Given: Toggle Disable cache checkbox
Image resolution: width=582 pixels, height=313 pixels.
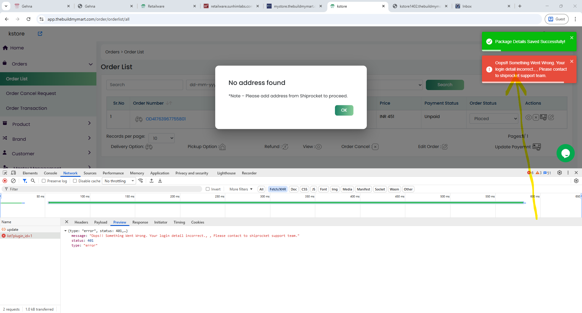Looking at the screenshot, I should (x=75, y=181).
